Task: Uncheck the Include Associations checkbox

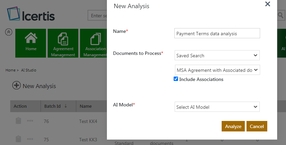Action: click(x=176, y=79)
